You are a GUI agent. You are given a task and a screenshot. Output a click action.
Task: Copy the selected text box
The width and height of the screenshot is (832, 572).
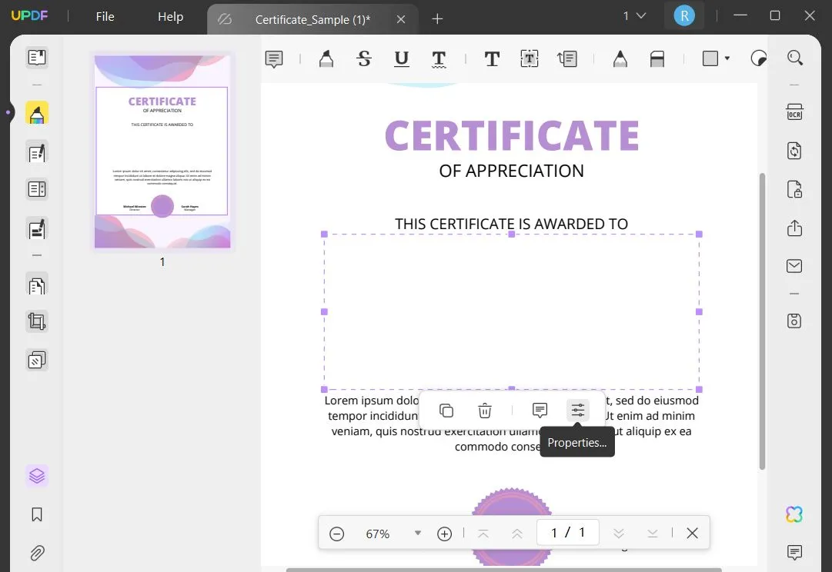point(446,410)
